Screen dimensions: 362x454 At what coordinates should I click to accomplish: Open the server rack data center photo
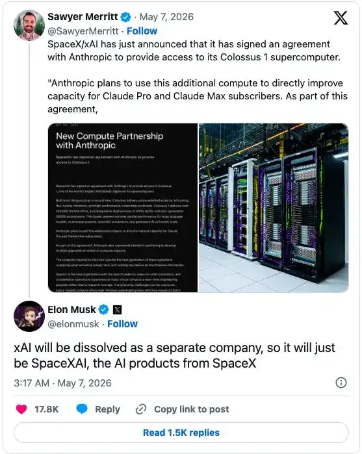click(274, 208)
